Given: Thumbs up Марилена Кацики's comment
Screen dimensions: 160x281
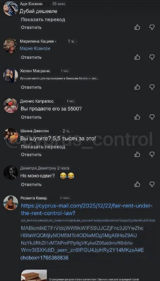Looking at the screenshot, I should pos(137,57).
